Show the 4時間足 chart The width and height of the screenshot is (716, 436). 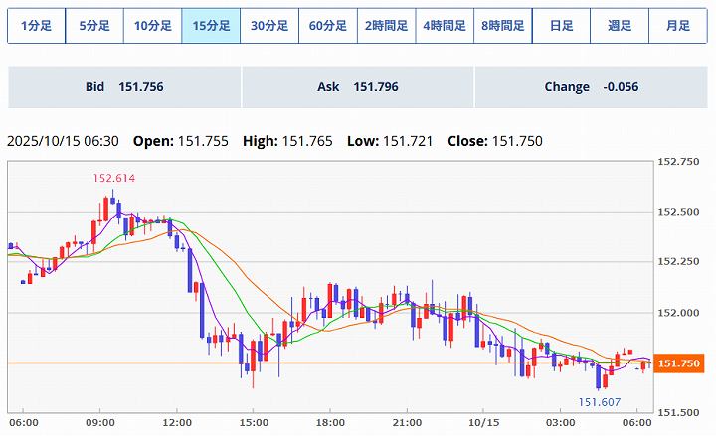(445, 26)
